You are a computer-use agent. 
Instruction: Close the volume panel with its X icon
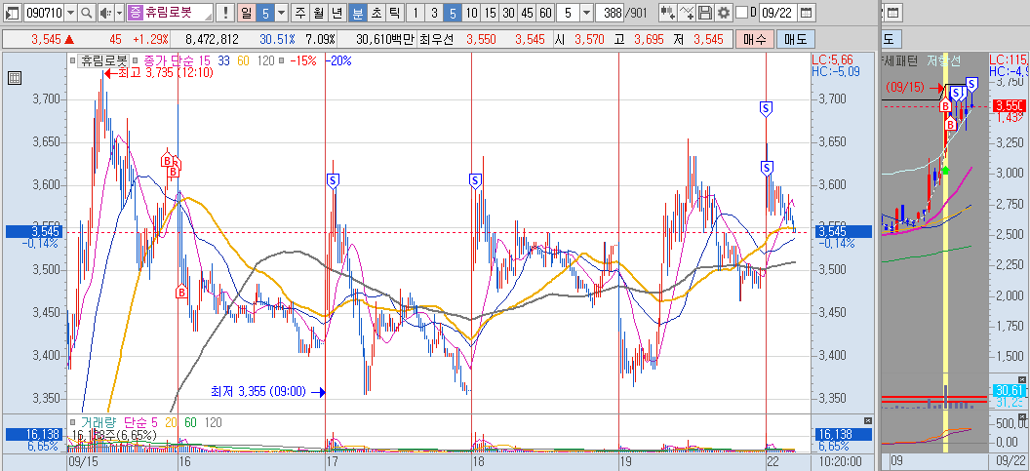click(x=868, y=420)
